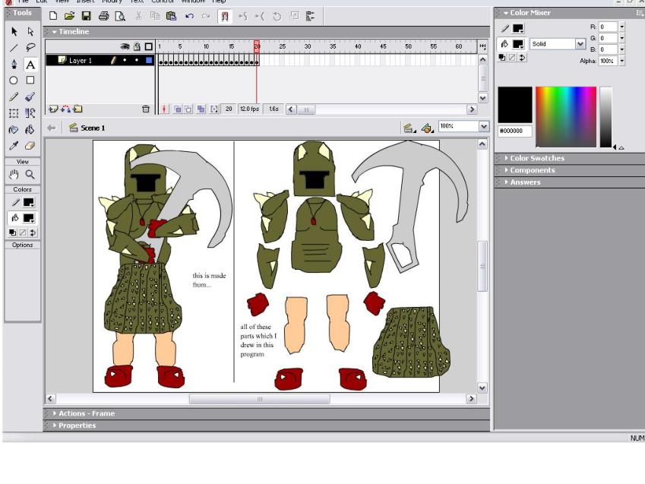Image resolution: width=645 pixels, height=484 pixels.
Task: Click the Save disk icon
Action: (86, 16)
